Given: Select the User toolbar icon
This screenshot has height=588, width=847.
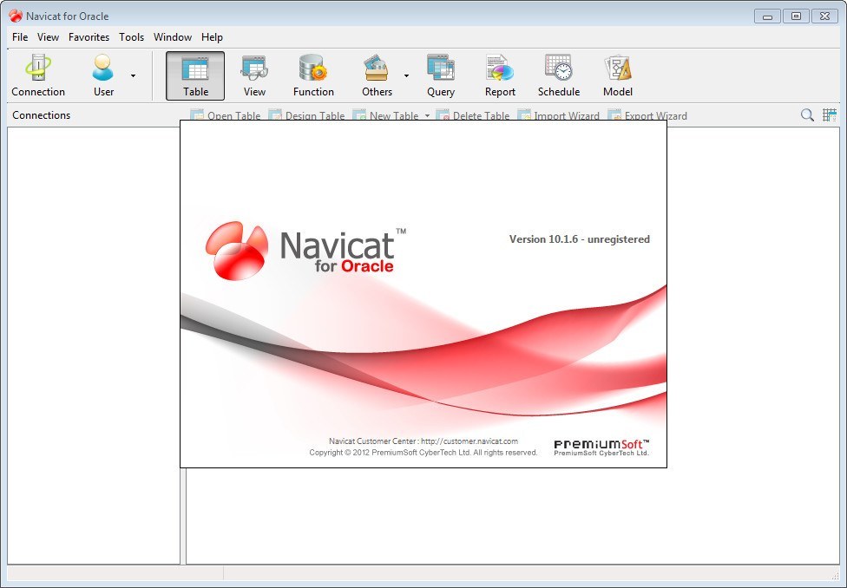Looking at the screenshot, I should pos(103,75).
